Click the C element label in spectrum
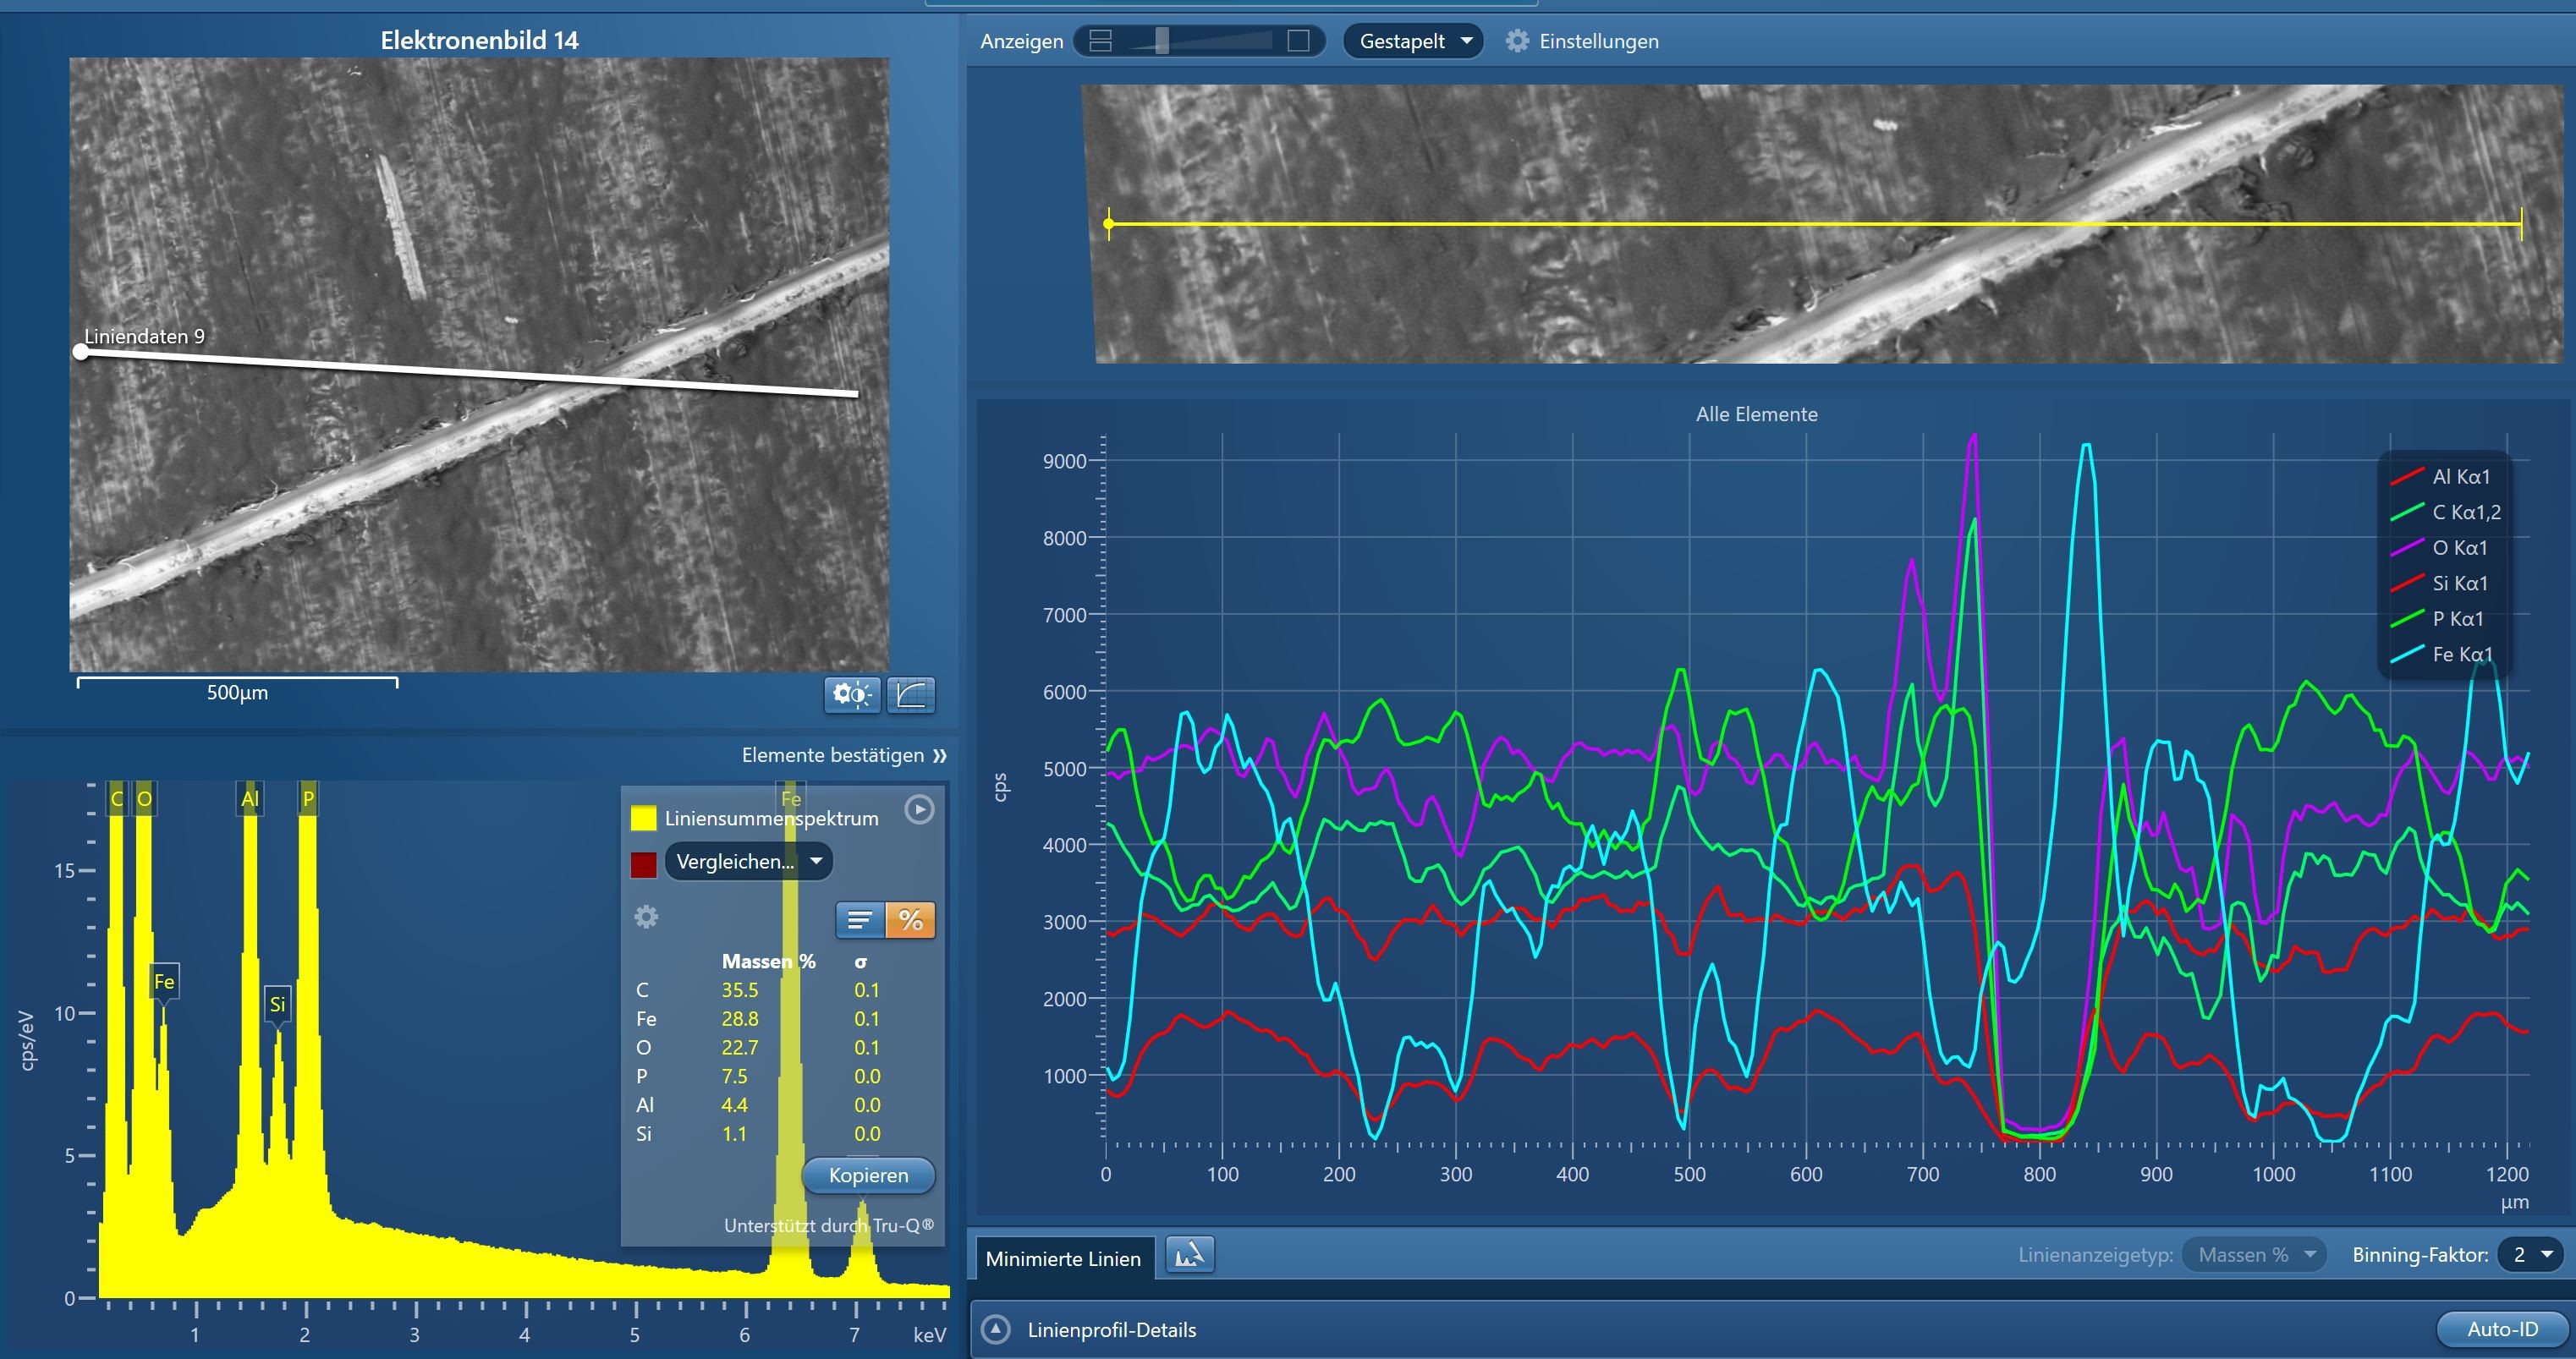The image size is (2576, 1359). [x=117, y=798]
